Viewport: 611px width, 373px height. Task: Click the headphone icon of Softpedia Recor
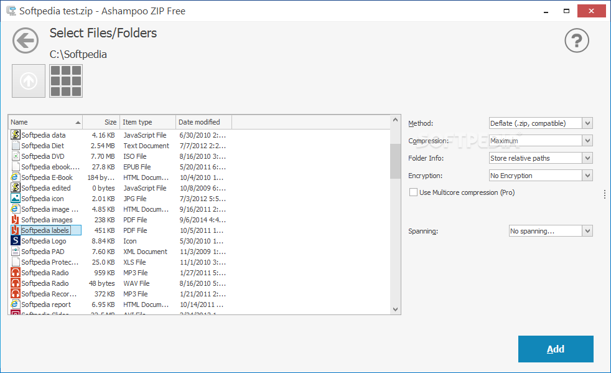pos(15,293)
